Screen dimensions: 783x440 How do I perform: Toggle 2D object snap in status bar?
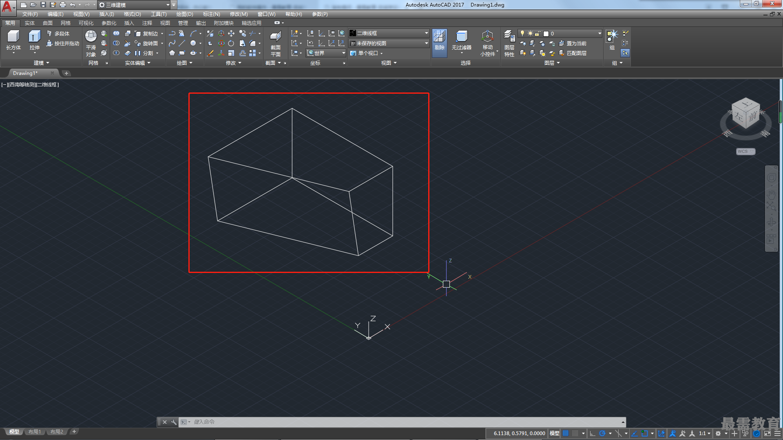click(x=644, y=433)
